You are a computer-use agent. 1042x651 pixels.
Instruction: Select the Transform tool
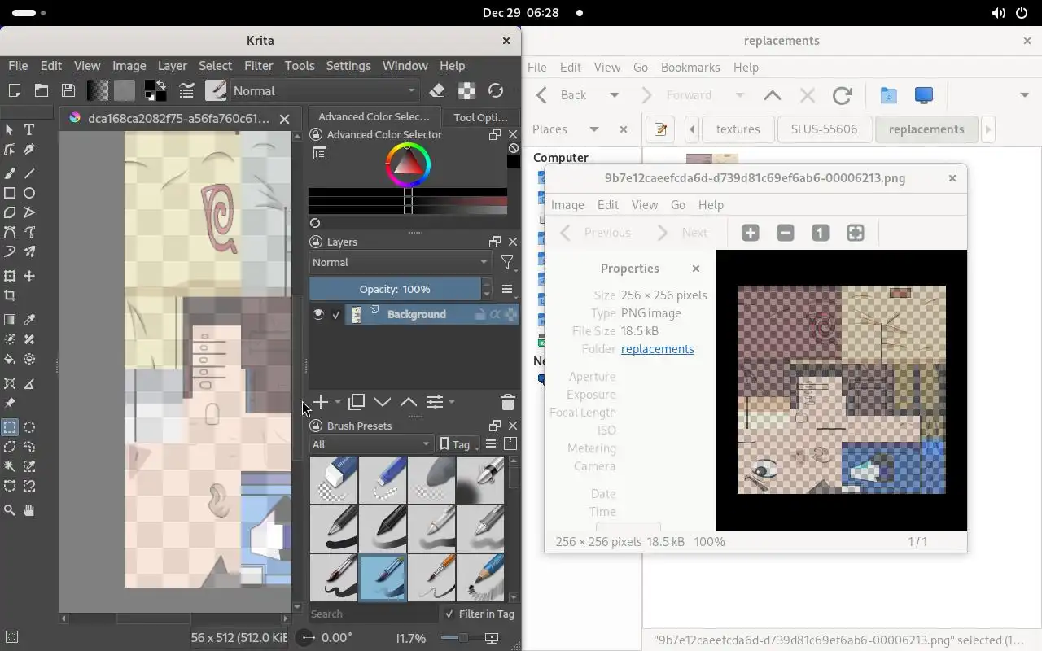[10, 276]
